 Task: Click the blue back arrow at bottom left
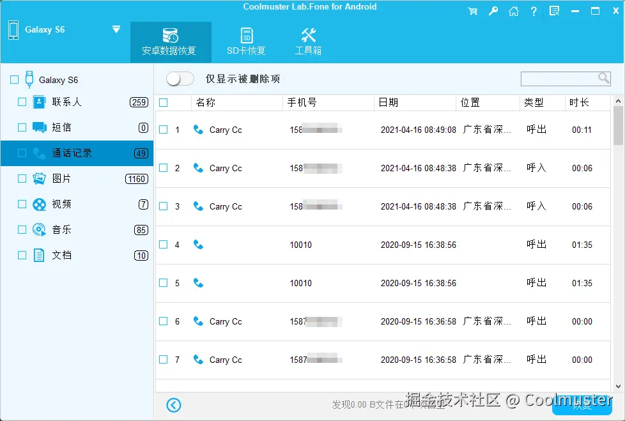(x=173, y=404)
